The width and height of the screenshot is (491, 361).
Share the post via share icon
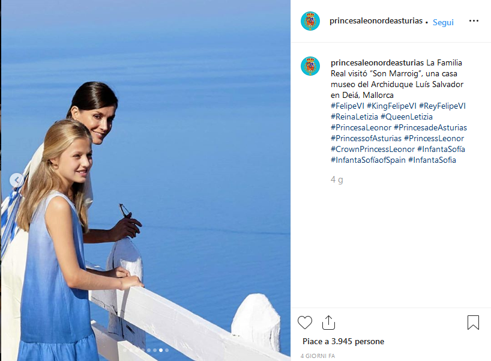click(x=328, y=323)
